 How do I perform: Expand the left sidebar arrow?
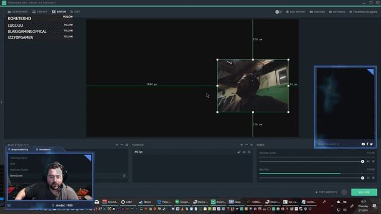1,102
